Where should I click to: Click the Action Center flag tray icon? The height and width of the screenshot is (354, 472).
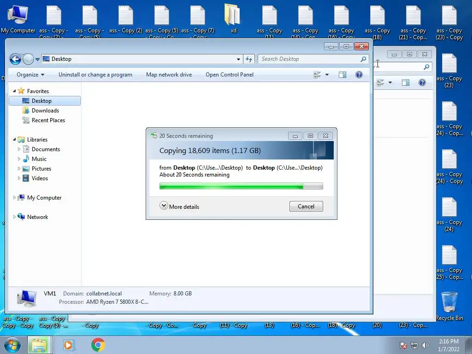tap(403, 345)
